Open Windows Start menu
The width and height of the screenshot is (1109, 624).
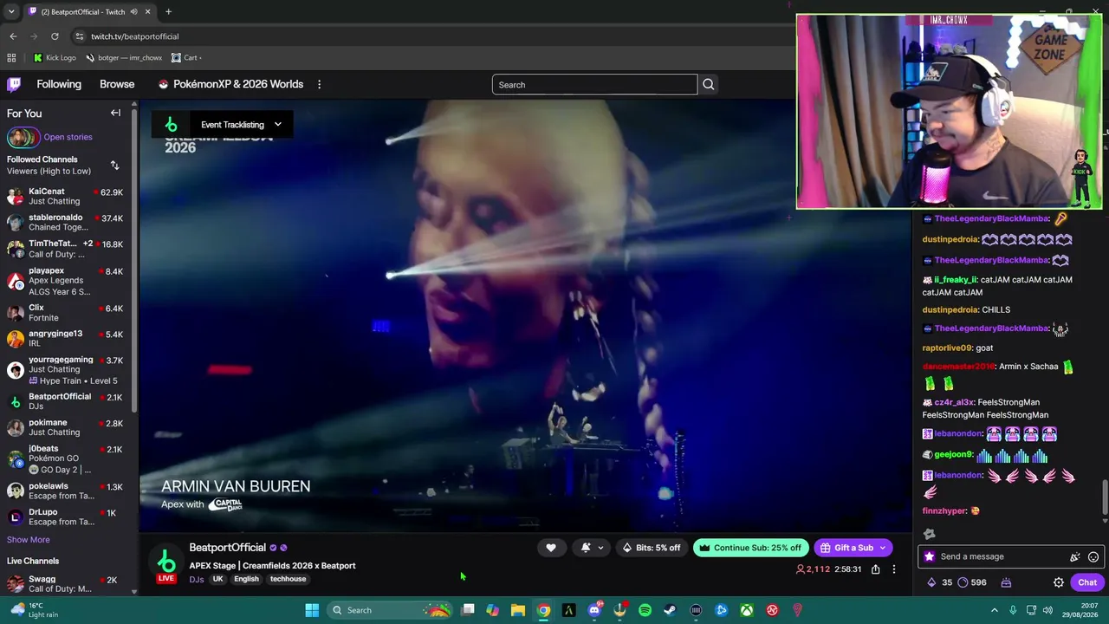[312, 610]
